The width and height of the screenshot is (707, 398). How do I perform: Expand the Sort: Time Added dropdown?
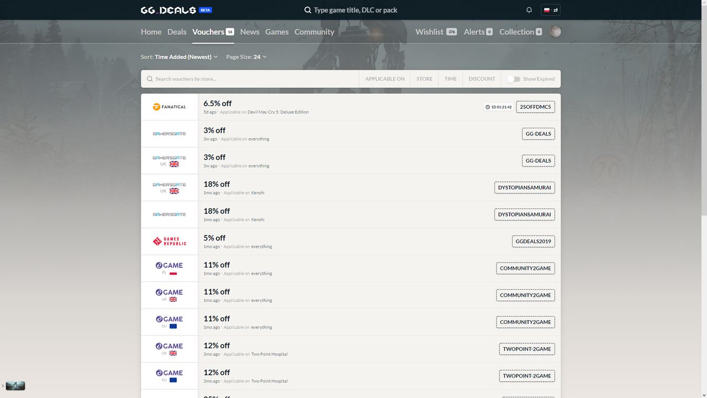pyautogui.click(x=180, y=57)
